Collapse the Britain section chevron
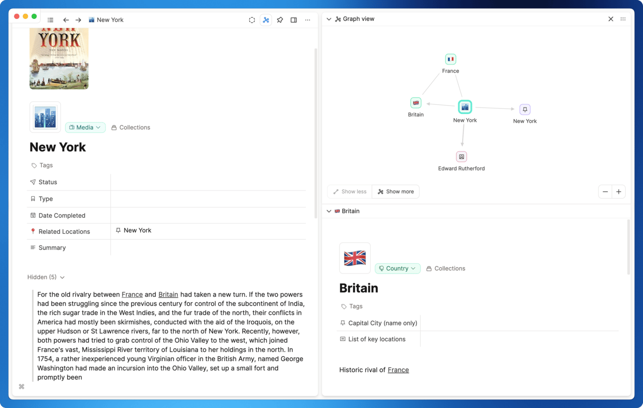 329,211
